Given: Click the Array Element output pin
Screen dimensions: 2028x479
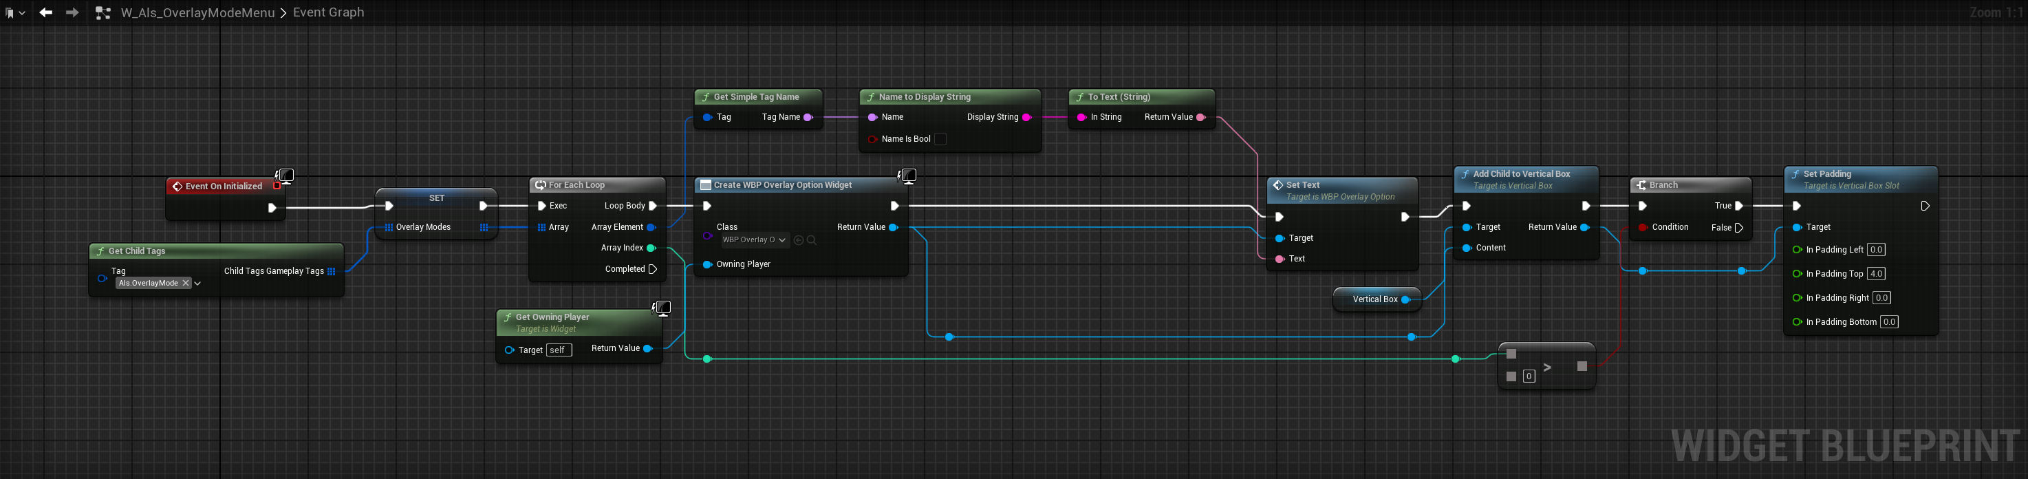Looking at the screenshot, I should pyautogui.click(x=651, y=227).
